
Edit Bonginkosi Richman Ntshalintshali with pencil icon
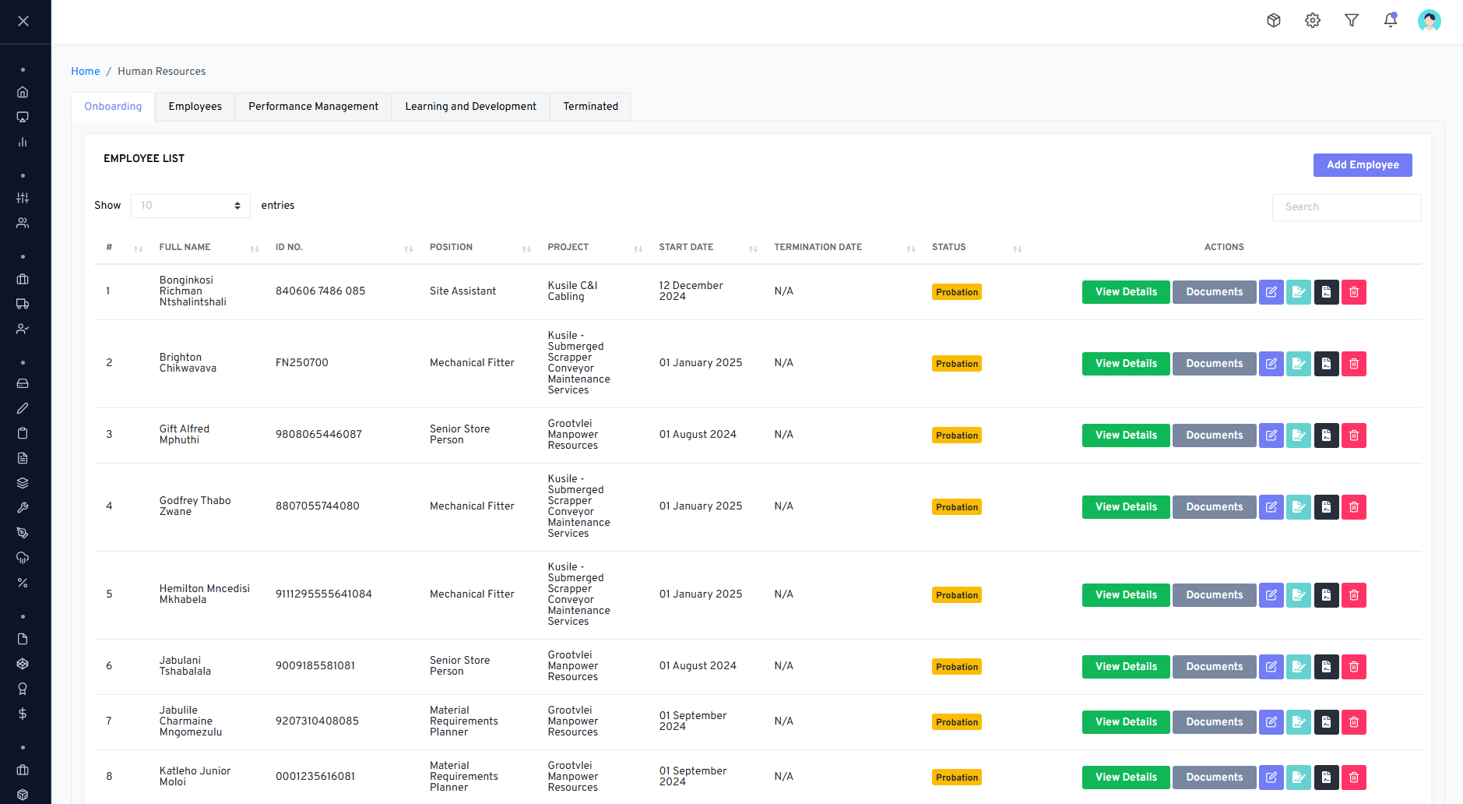point(1271,292)
